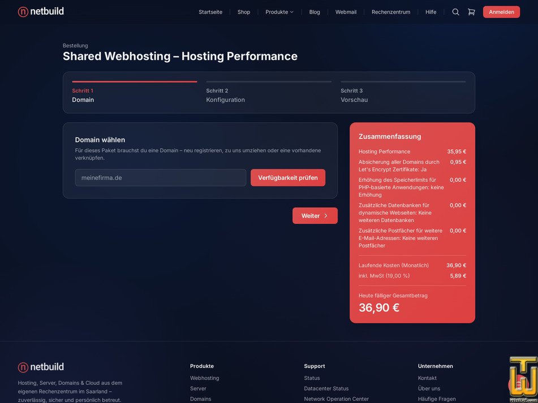
Task: Click the netbuild logo in the header
Action: (41, 12)
